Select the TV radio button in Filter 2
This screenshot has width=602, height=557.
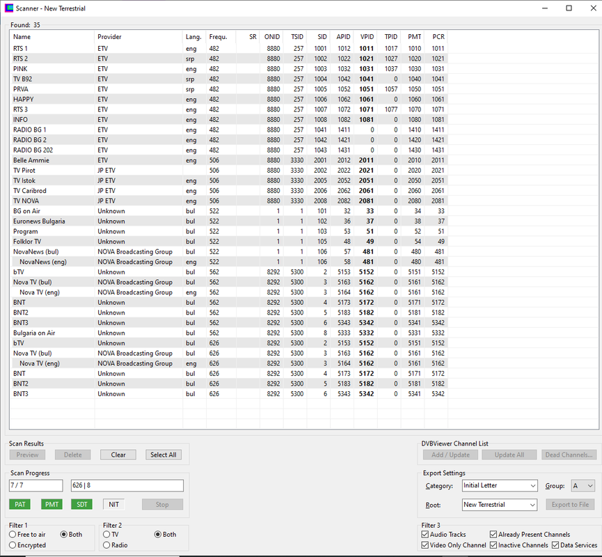click(x=111, y=534)
